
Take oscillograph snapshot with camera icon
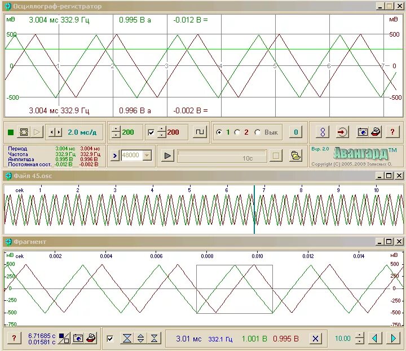tap(363, 132)
